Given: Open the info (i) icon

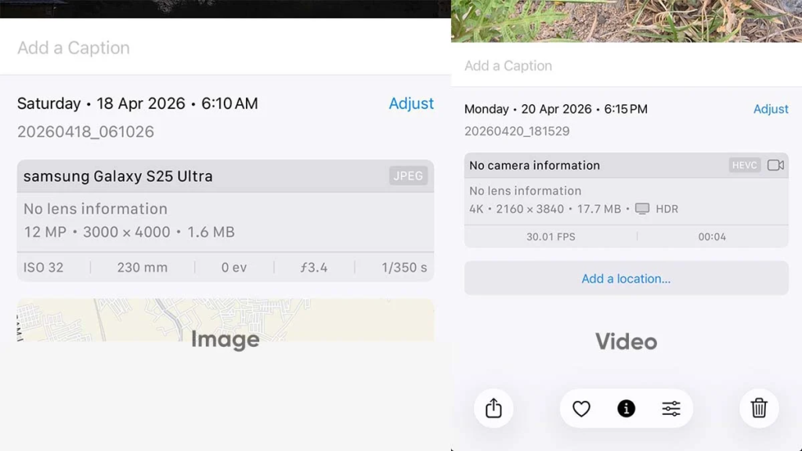Looking at the screenshot, I should pyautogui.click(x=625, y=408).
